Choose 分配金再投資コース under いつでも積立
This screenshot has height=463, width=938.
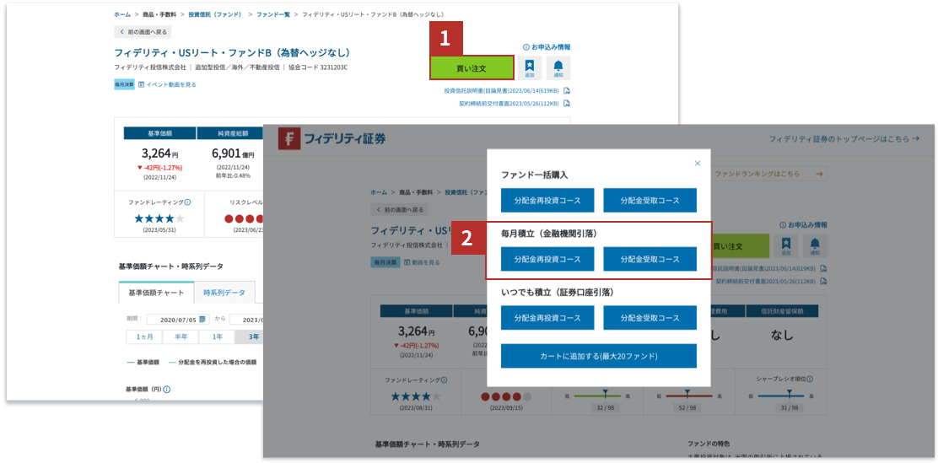547,318
